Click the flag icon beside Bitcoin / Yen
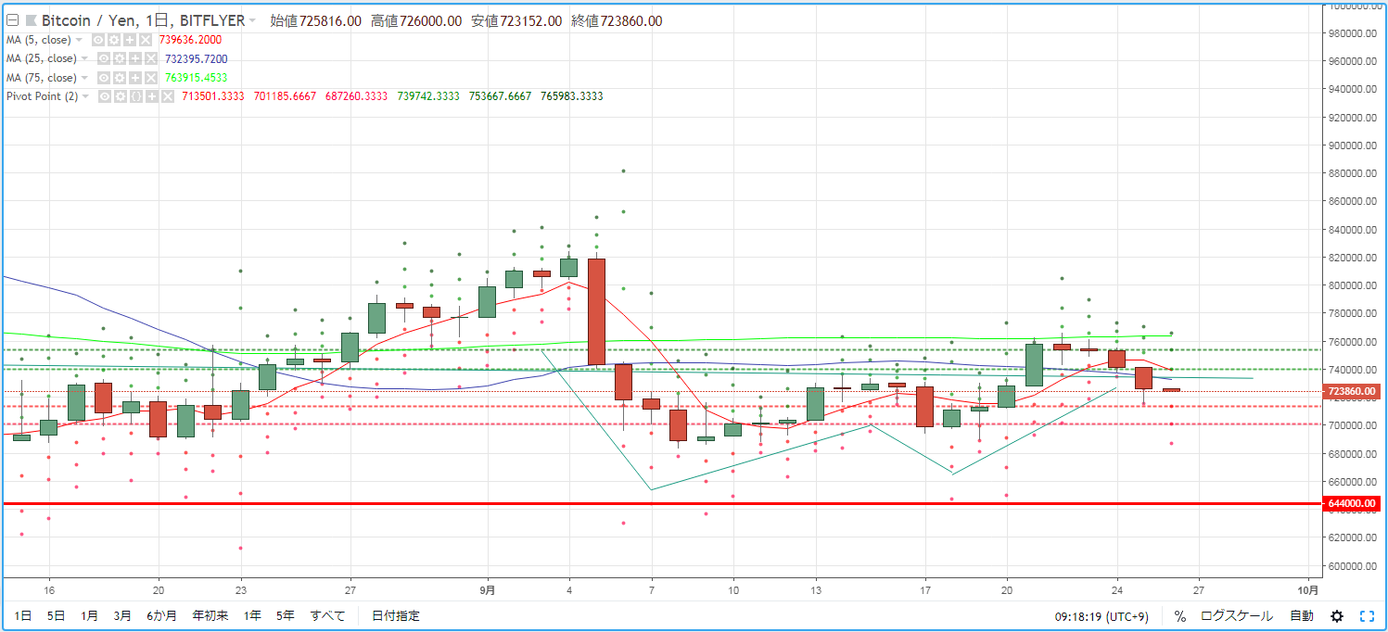1388x632 pixels. [30, 20]
